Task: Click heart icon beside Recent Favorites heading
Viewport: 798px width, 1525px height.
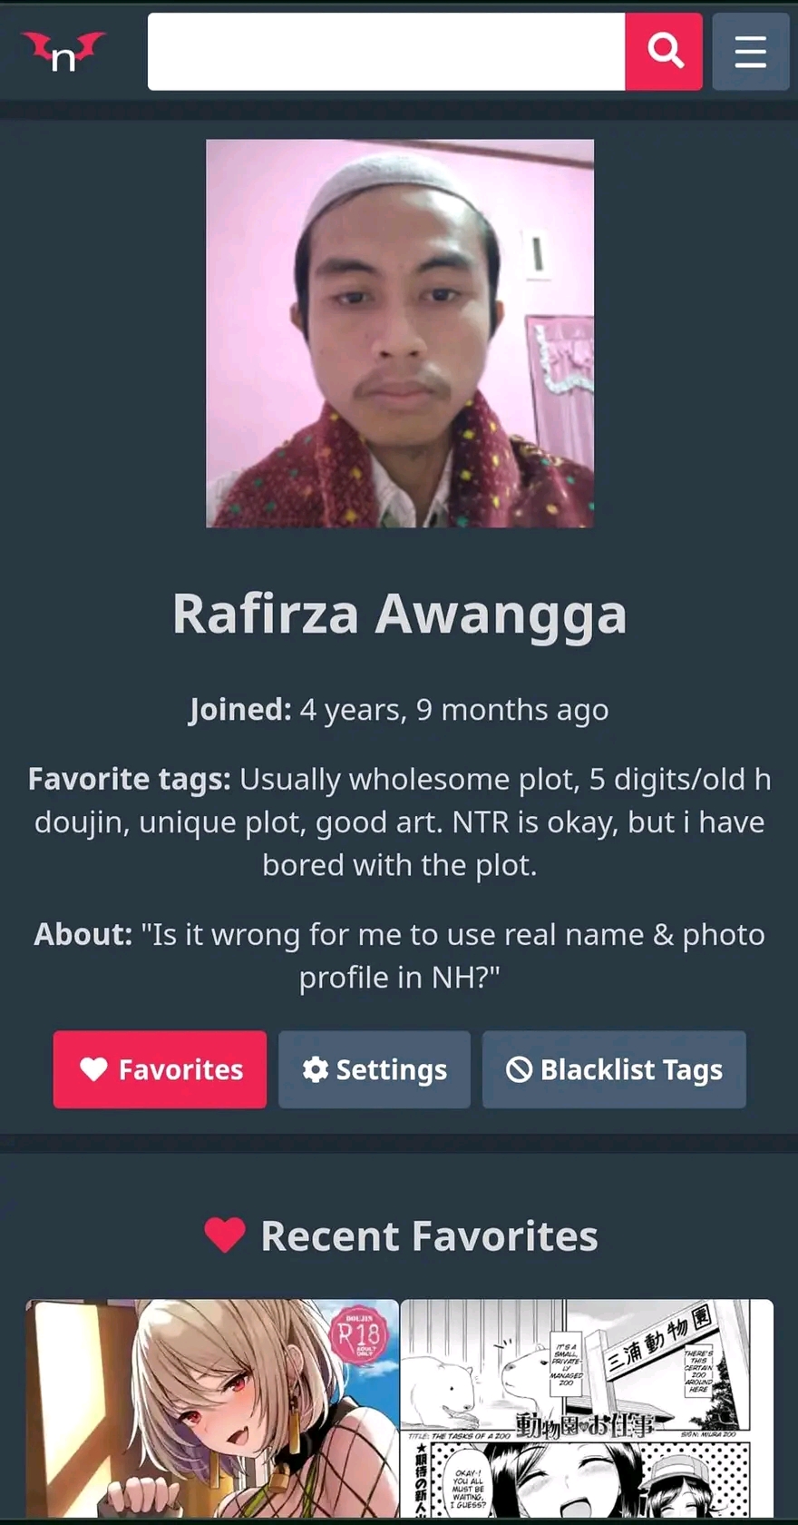Action: tap(225, 1235)
